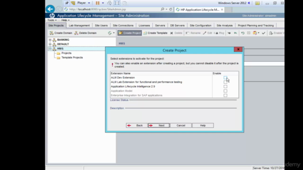The width and height of the screenshot is (303, 170).
Task: Click Cancel button in Create Project
Action: 181,126
